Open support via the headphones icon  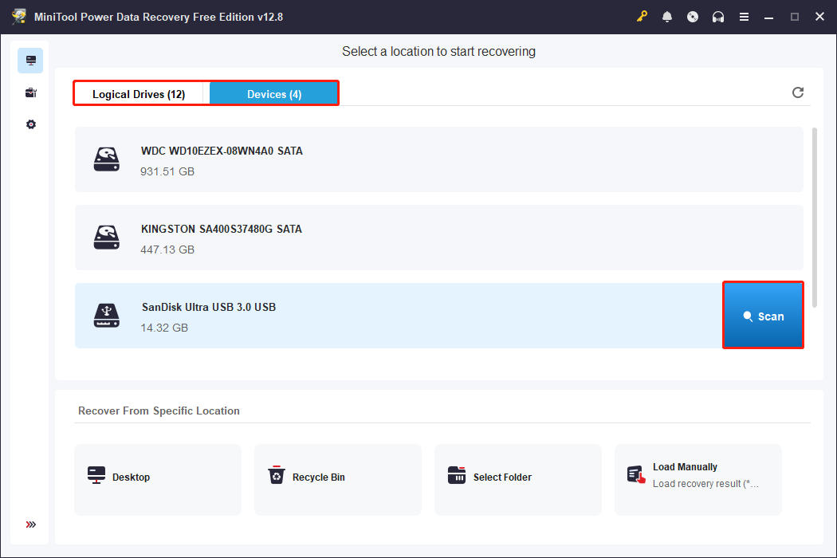point(718,17)
